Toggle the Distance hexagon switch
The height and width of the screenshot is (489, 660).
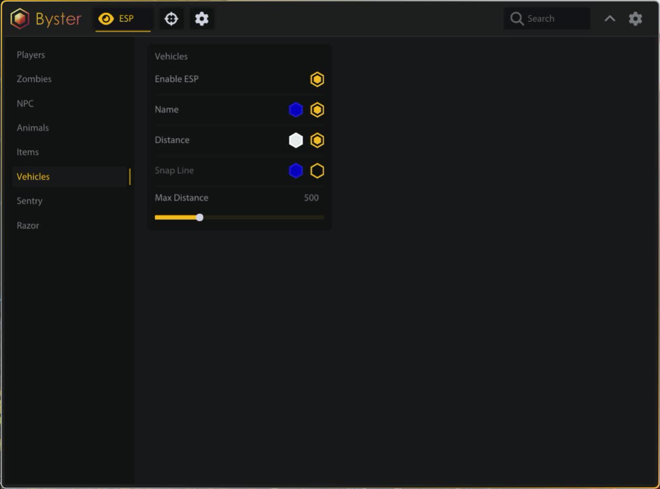[x=317, y=140]
